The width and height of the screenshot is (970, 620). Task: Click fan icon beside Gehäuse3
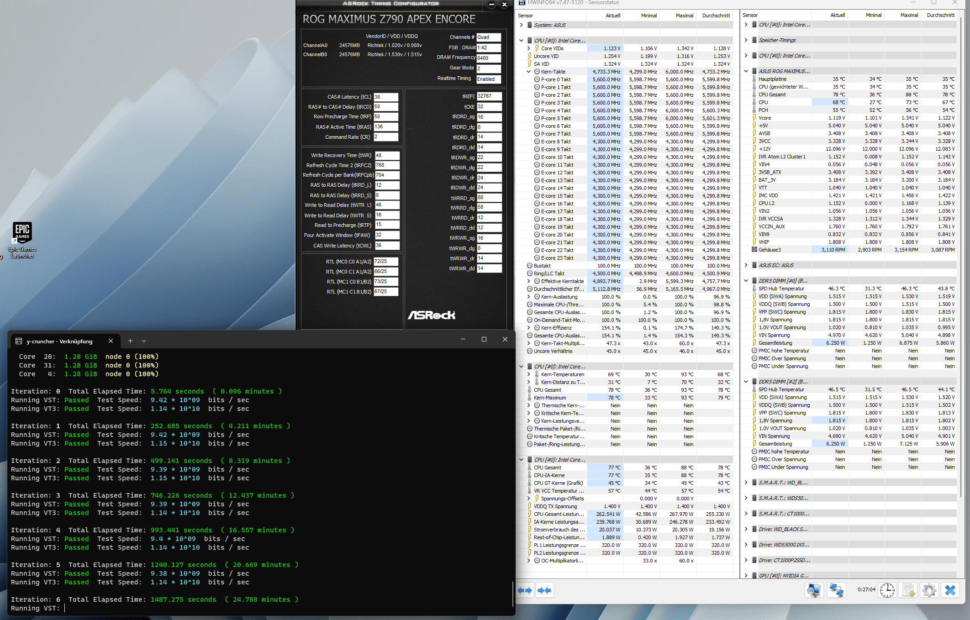[x=754, y=250]
